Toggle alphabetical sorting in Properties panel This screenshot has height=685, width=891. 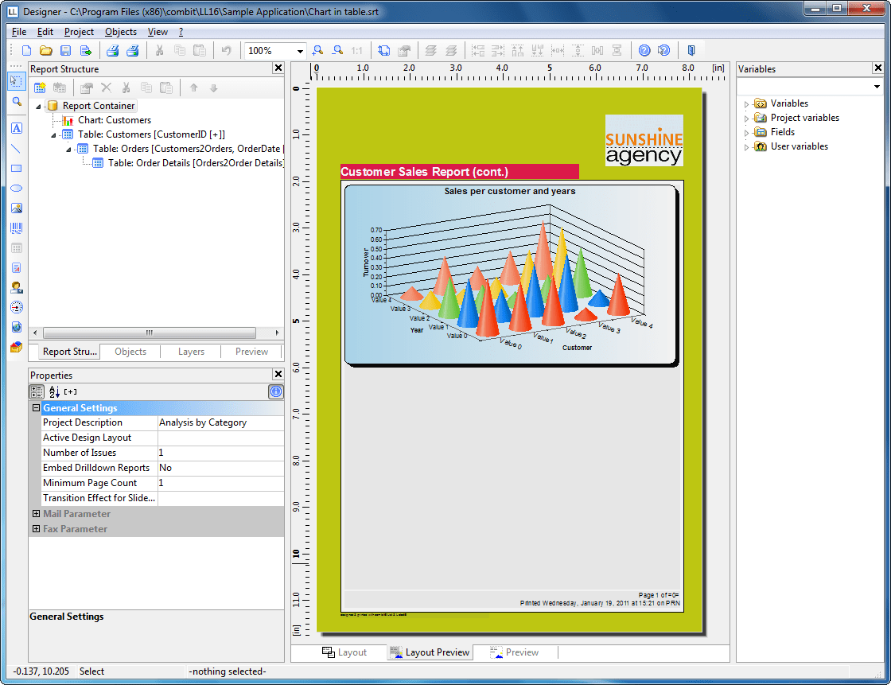point(54,391)
